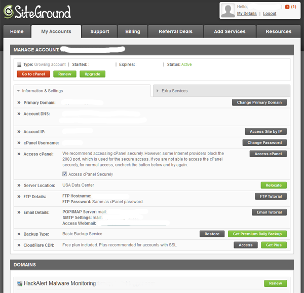The width and height of the screenshot is (304, 293).
Task: Open the My Details link
Action: tap(247, 14)
